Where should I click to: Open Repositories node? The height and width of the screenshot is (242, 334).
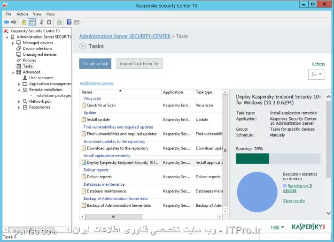[39, 107]
